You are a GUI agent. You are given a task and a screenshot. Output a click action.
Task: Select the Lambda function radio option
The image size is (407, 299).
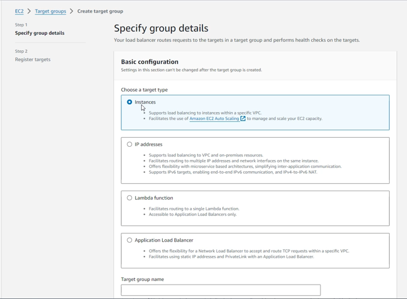[x=130, y=198]
